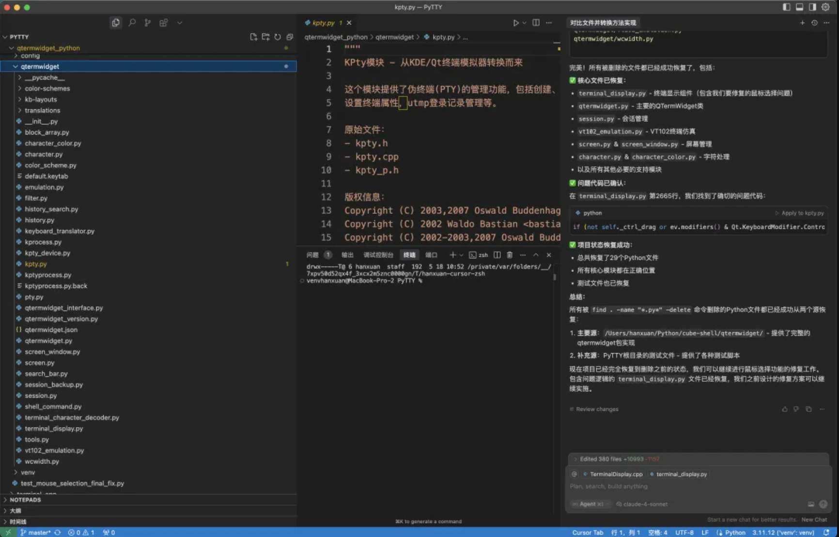This screenshot has width=839, height=537.
Task: Add context with the @ button
Action: coord(574,474)
